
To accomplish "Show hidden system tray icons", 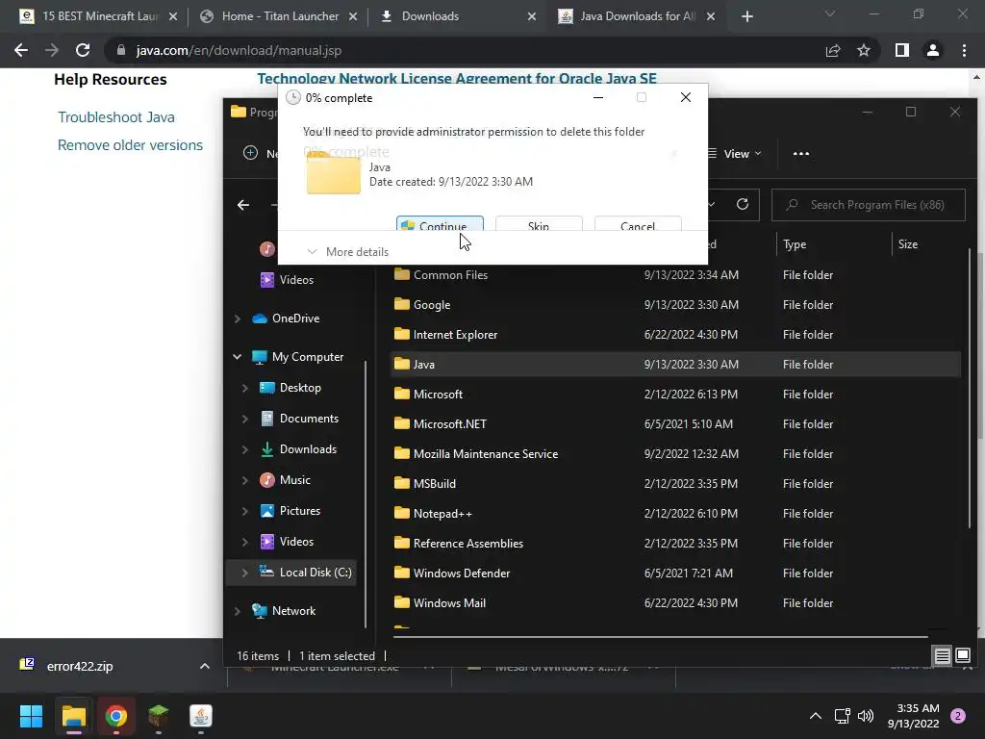I will click(x=816, y=716).
